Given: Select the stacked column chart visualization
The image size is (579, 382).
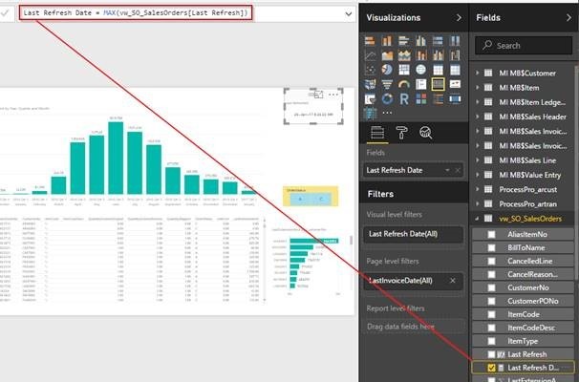Looking at the screenshot, I should (387, 41).
